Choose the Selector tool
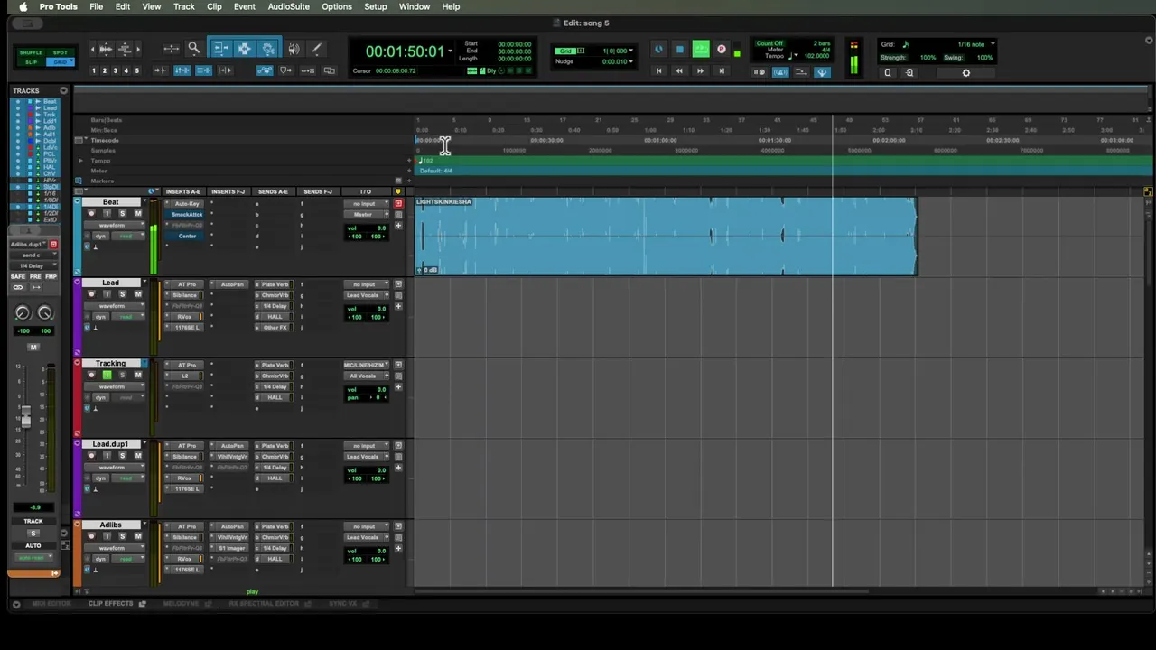 245,49
